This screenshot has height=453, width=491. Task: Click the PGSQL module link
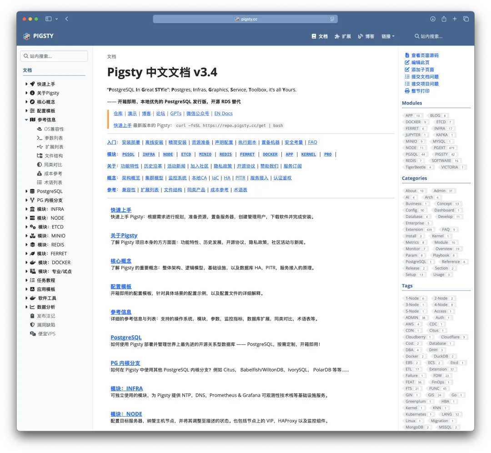pos(128,155)
